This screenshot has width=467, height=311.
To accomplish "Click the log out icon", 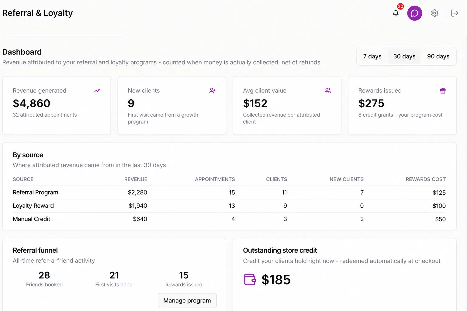I will tap(455, 13).
